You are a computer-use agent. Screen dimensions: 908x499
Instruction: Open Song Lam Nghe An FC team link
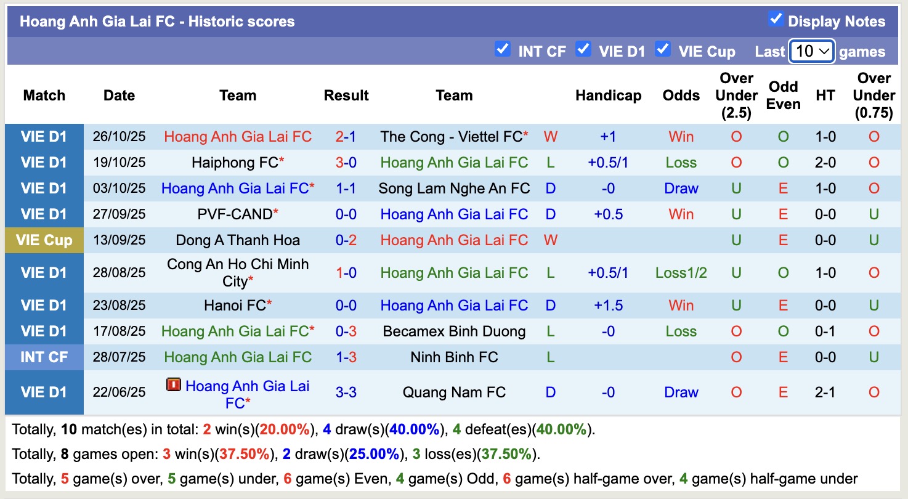pyautogui.click(x=454, y=188)
